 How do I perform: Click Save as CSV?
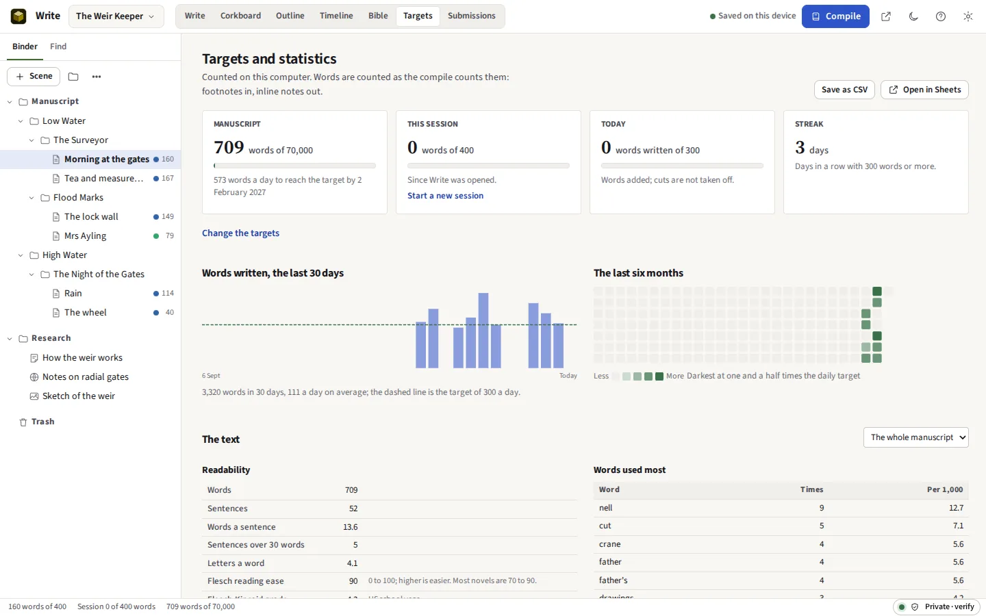tap(844, 90)
